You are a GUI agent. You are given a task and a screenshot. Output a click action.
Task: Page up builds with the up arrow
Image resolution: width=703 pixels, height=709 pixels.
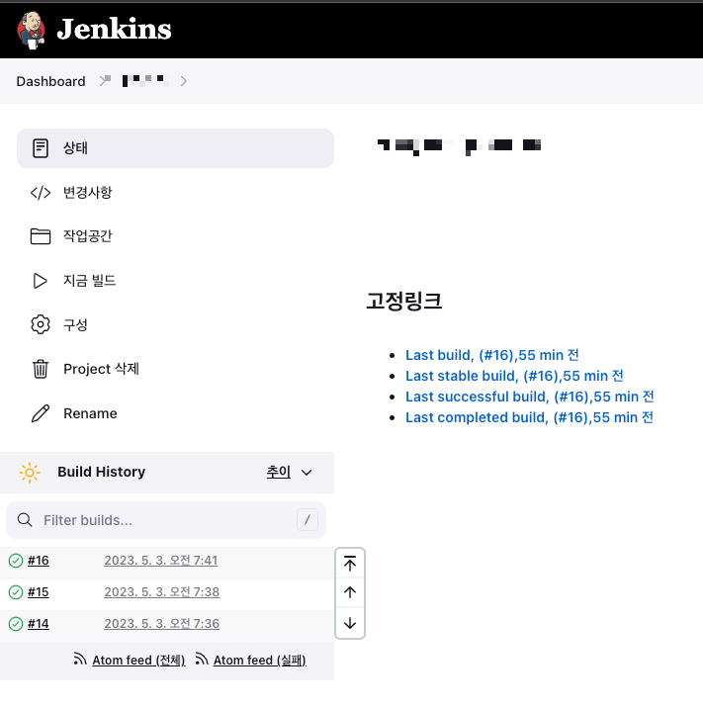(350, 592)
